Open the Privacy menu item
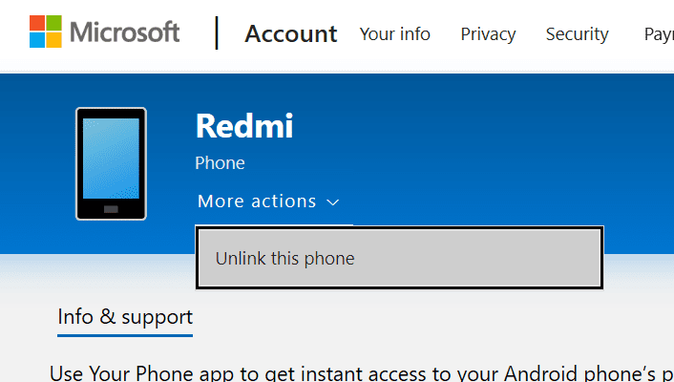Screen dimensions: 674x382 click(488, 34)
